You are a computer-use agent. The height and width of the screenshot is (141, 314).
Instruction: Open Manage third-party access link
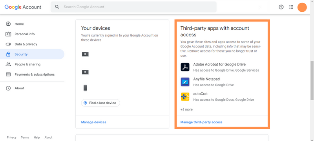(x=201, y=122)
